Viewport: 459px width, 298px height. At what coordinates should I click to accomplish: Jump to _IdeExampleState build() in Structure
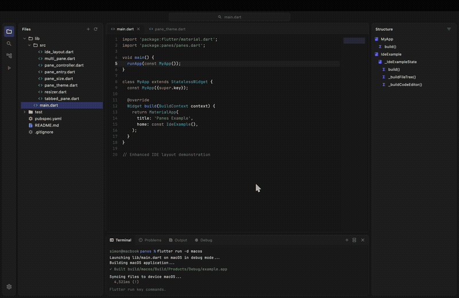pos(394,69)
